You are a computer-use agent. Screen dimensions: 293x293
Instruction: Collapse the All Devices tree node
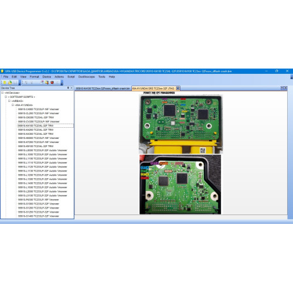(2, 93)
